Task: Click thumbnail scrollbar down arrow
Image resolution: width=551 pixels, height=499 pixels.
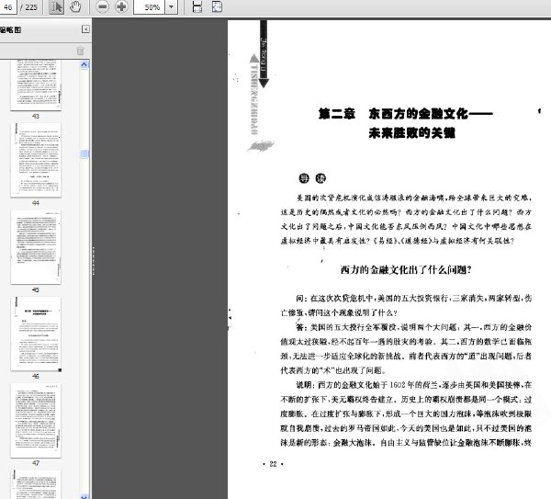Action: click(84, 496)
